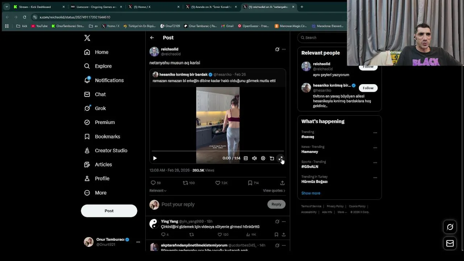Expand browser tab search dropdown

click(x=7, y=7)
